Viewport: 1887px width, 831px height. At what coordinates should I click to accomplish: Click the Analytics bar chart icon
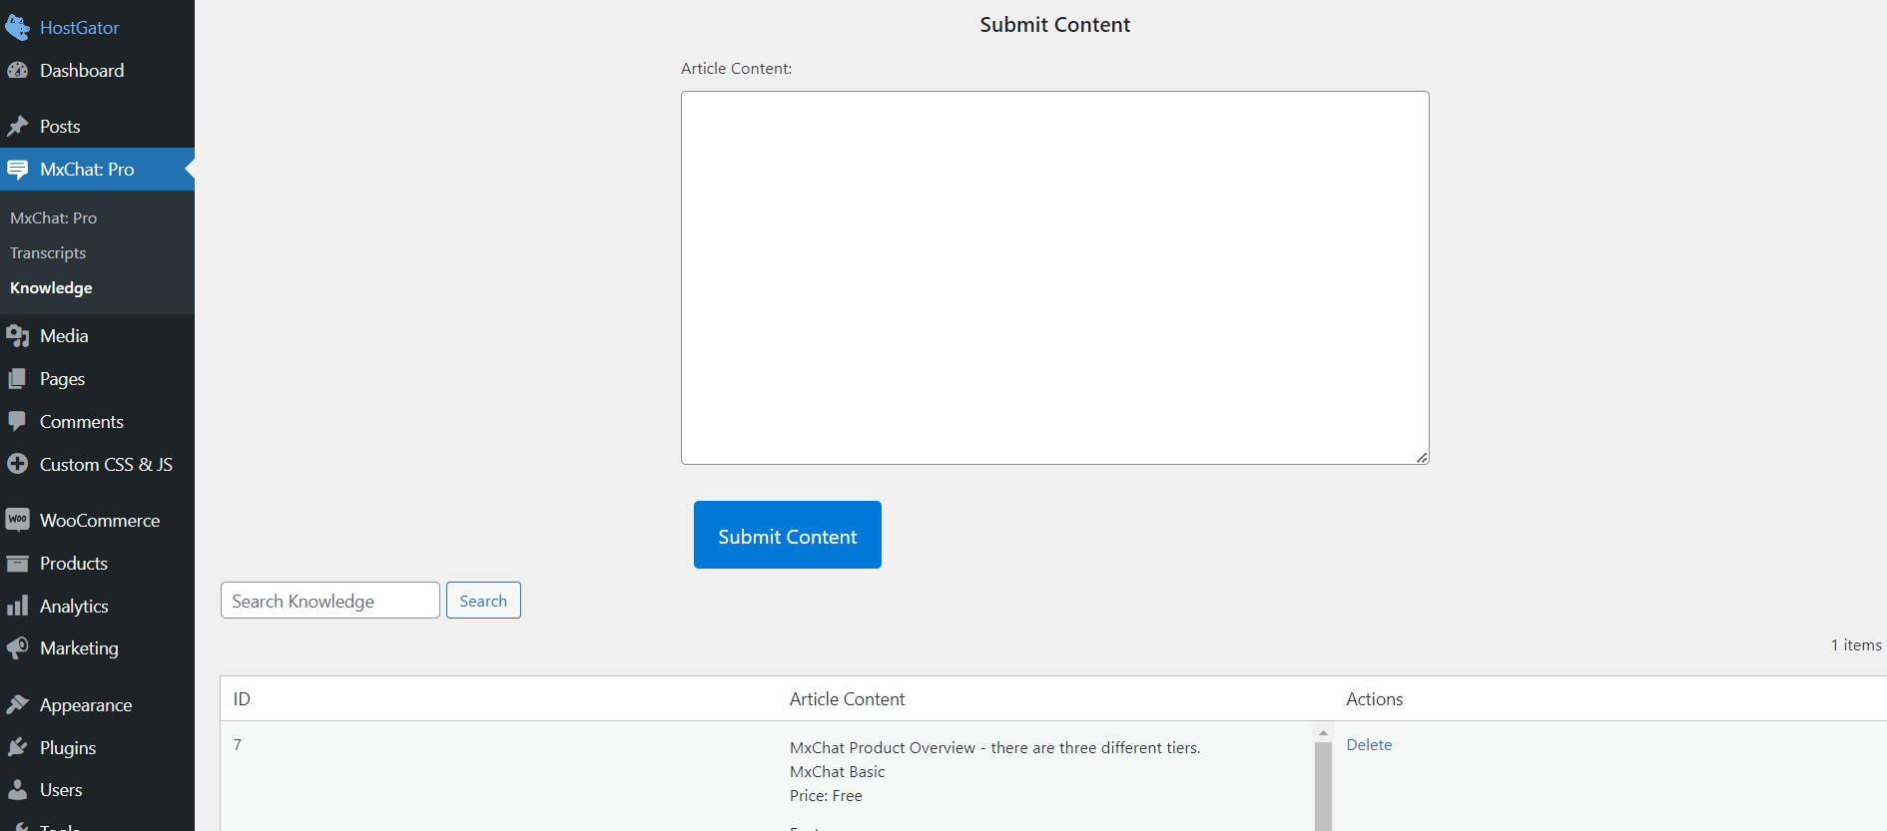point(17,606)
